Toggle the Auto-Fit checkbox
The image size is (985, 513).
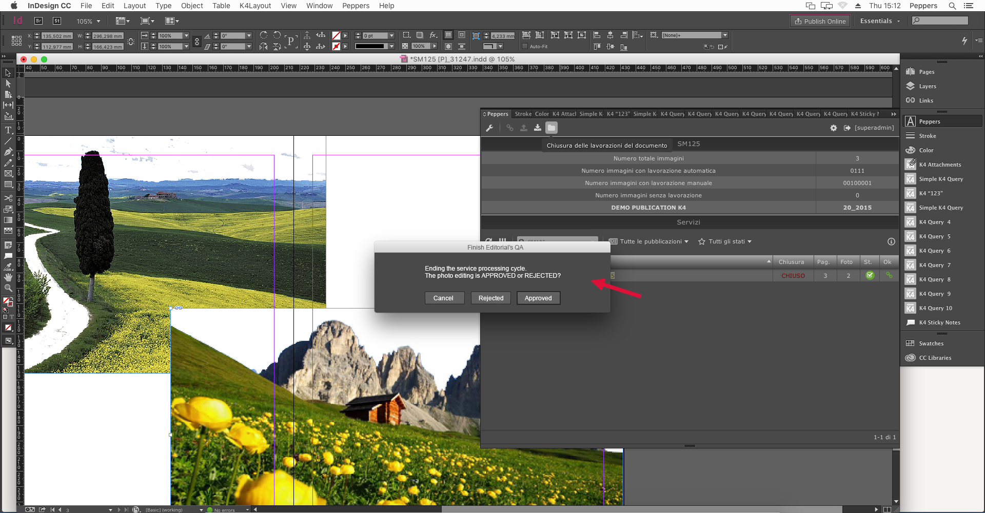pyautogui.click(x=525, y=47)
